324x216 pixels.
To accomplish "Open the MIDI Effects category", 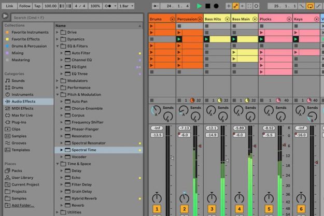I will pos(22,108).
